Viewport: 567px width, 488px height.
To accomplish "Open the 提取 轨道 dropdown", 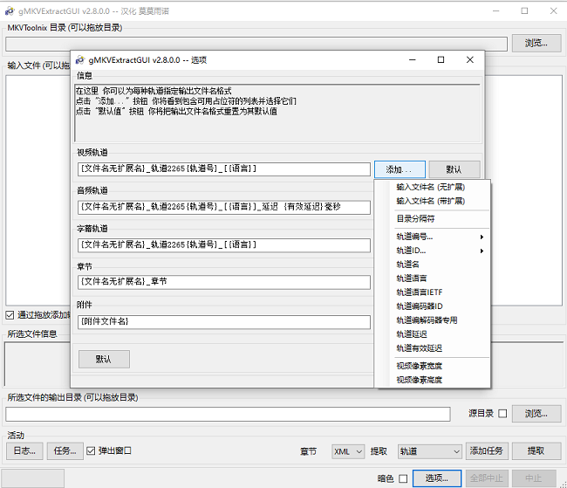I will point(428,451).
